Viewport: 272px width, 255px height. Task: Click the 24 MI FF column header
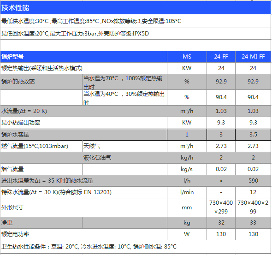point(253,57)
